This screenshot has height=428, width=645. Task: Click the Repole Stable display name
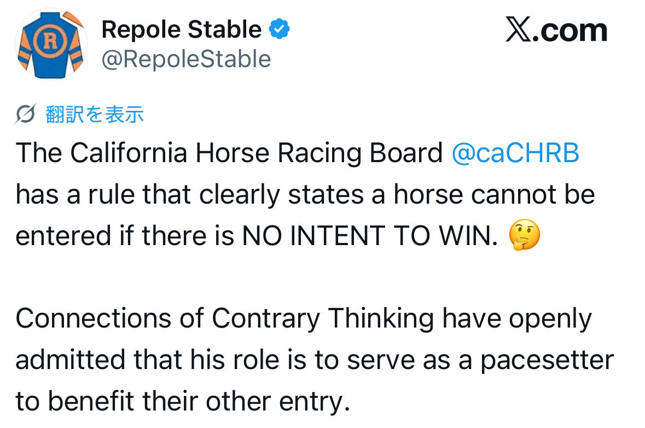182,29
